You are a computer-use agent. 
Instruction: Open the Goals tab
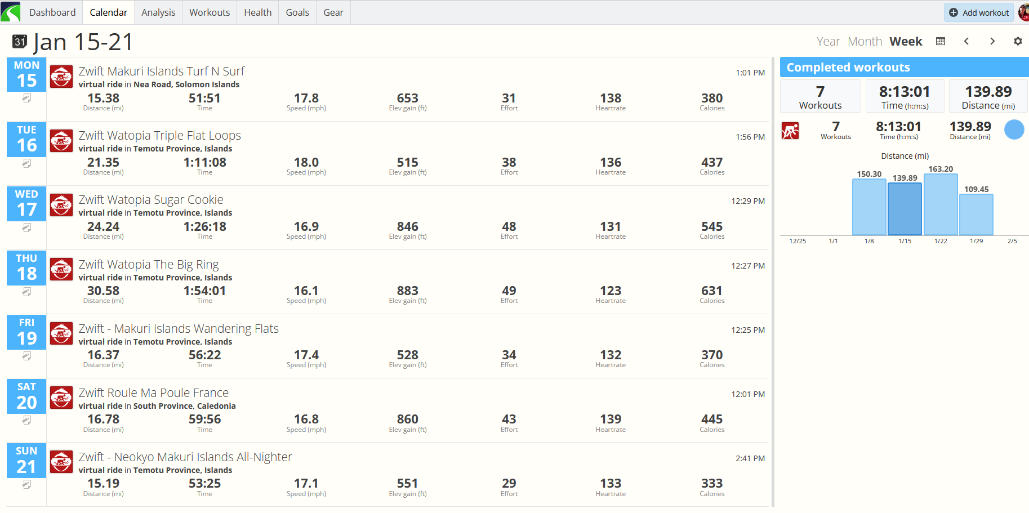coord(297,12)
